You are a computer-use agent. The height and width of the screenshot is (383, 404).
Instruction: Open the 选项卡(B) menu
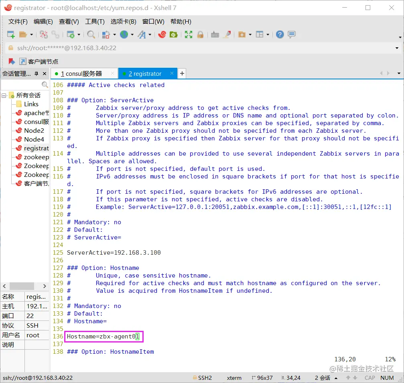pos(124,22)
